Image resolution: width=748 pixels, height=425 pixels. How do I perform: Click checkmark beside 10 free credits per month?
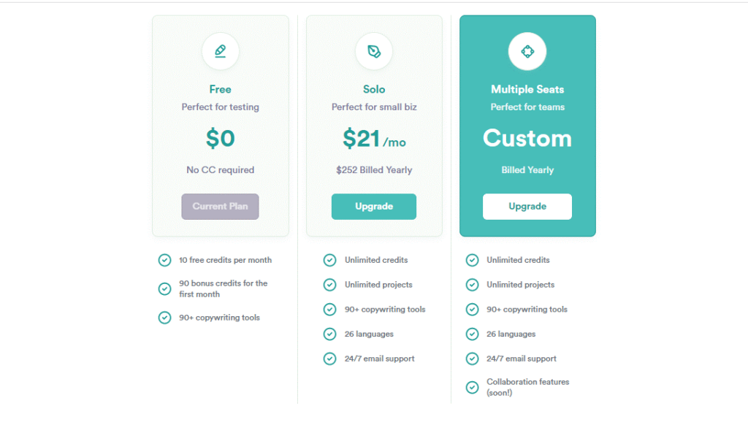click(164, 260)
